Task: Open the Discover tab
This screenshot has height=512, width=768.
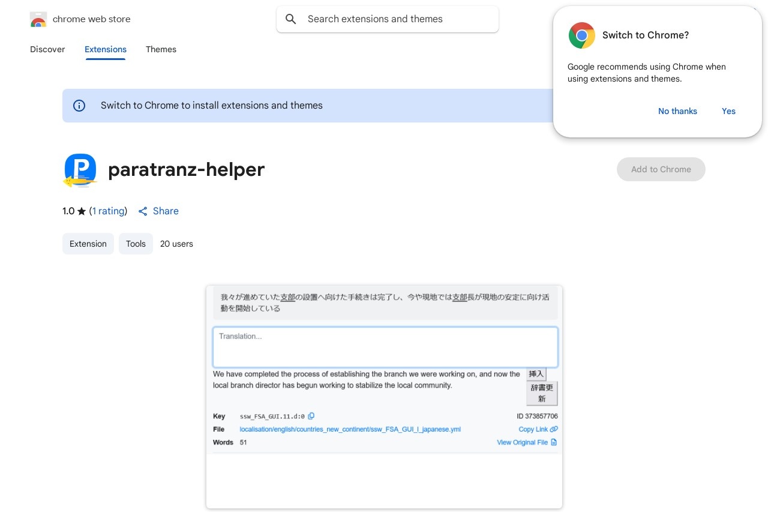Action: click(47, 49)
